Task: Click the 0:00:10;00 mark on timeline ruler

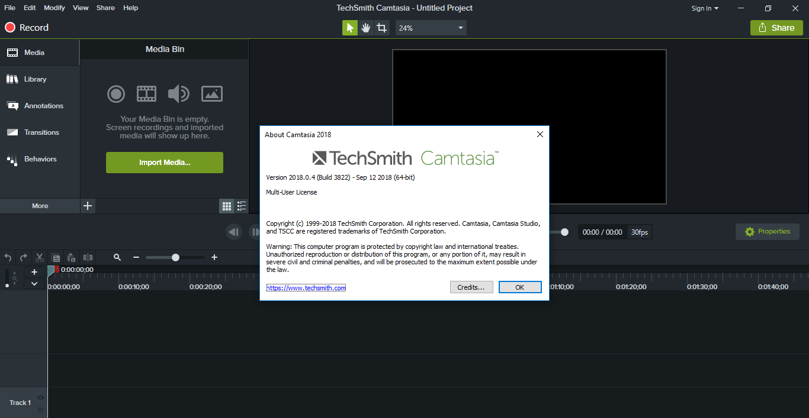Action: [x=134, y=287]
